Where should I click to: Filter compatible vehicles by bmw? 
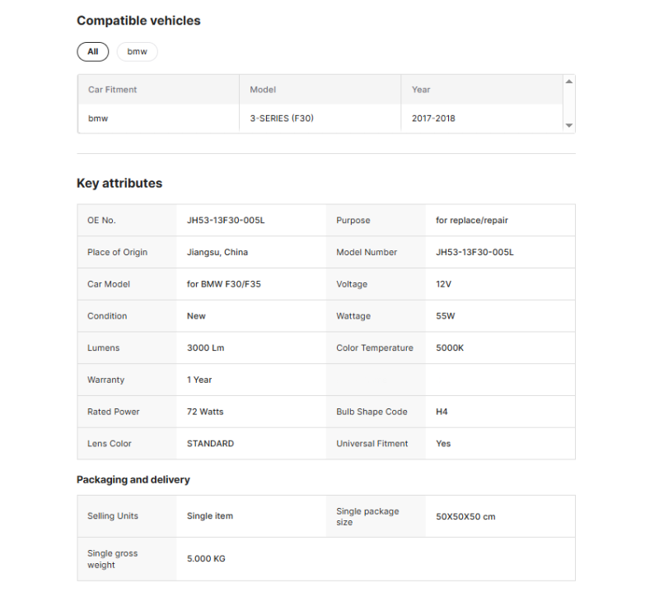tap(137, 52)
